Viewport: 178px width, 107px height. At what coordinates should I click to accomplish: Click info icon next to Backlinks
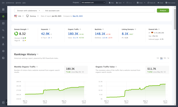(x=103, y=29)
